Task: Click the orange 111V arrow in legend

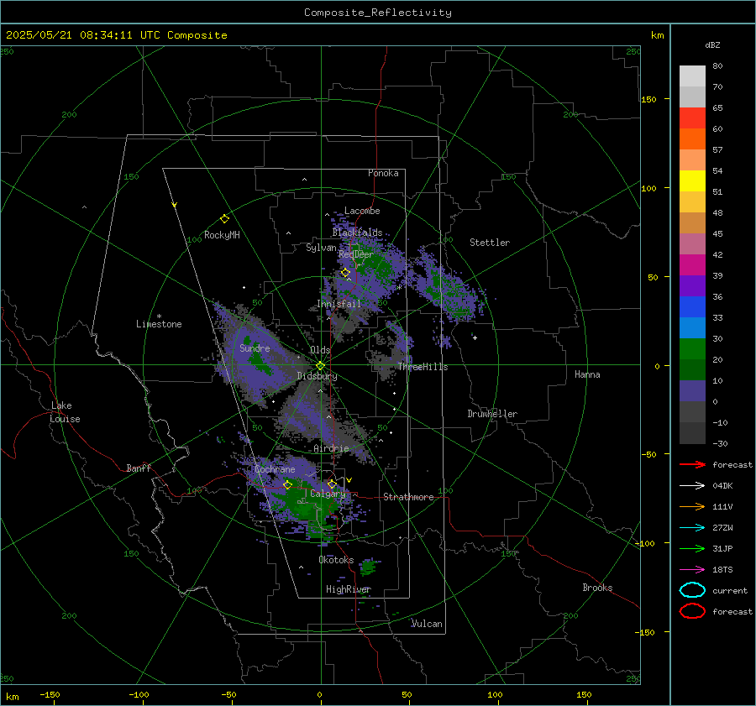Action: click(692, 506)
